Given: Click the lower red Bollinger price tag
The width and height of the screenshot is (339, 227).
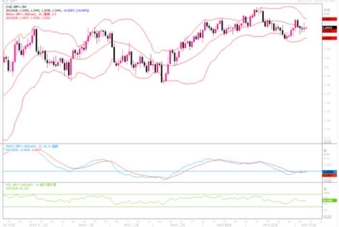Looking at the screenshot, I should [327, 38].
